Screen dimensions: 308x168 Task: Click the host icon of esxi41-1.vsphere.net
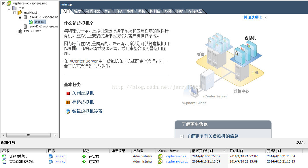(25, 17)
